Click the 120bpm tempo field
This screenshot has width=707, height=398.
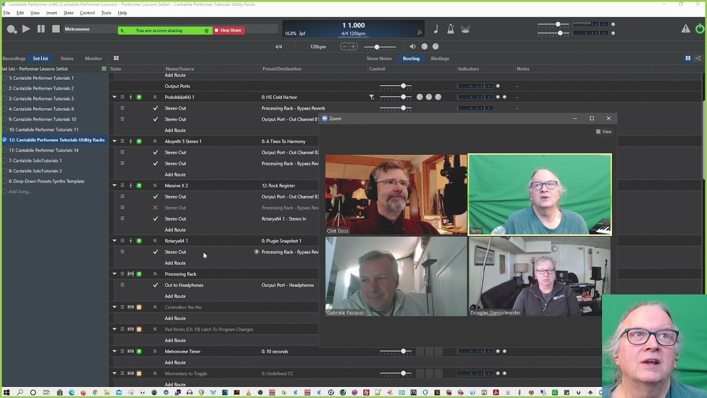pyautogui.click(x=318, y=46)
